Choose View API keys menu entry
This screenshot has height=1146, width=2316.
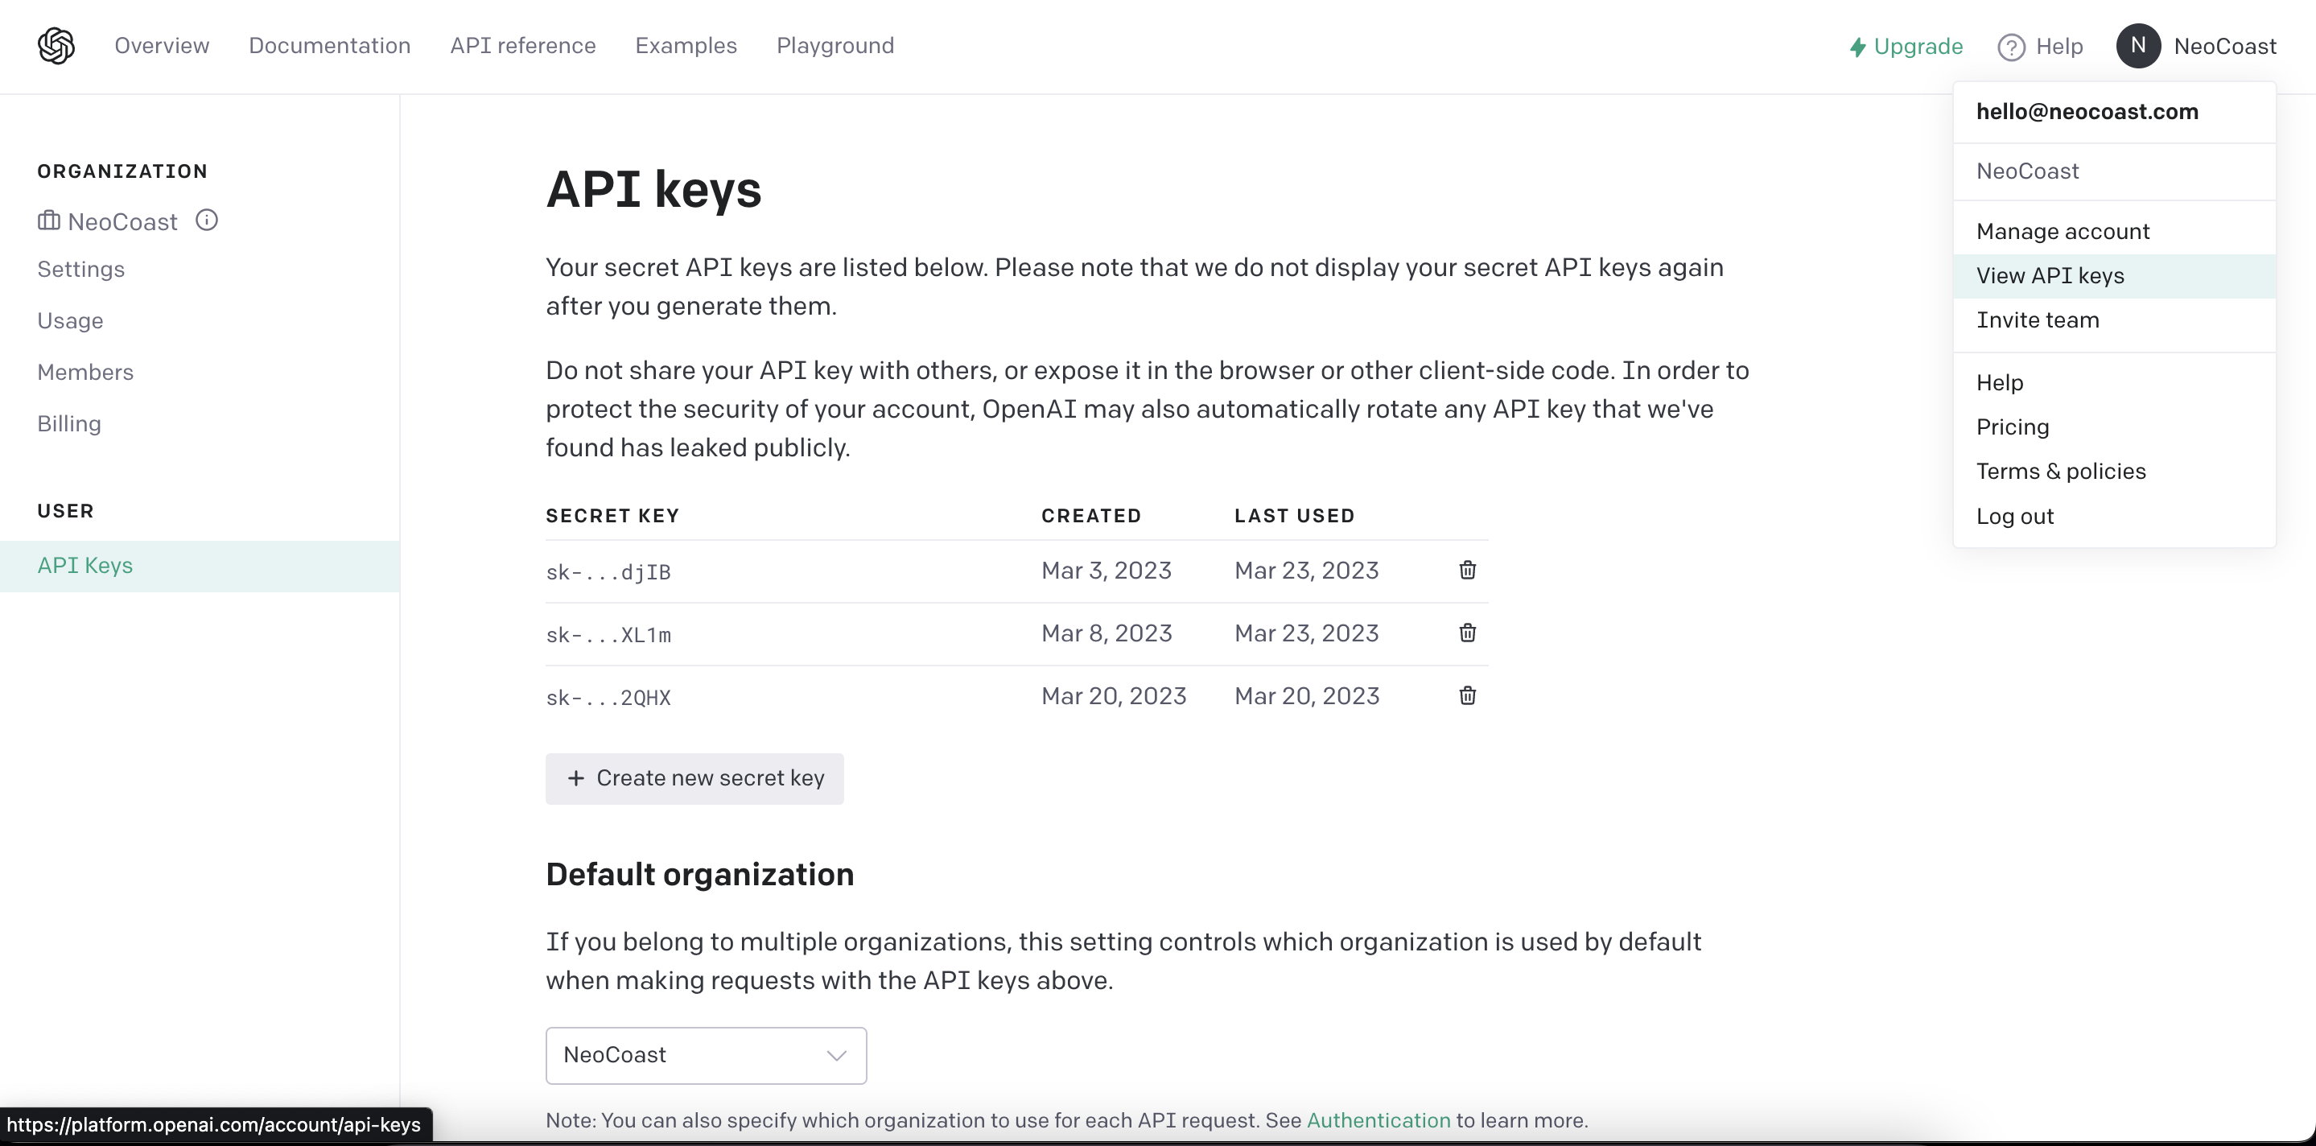(x=2115, y=276)
